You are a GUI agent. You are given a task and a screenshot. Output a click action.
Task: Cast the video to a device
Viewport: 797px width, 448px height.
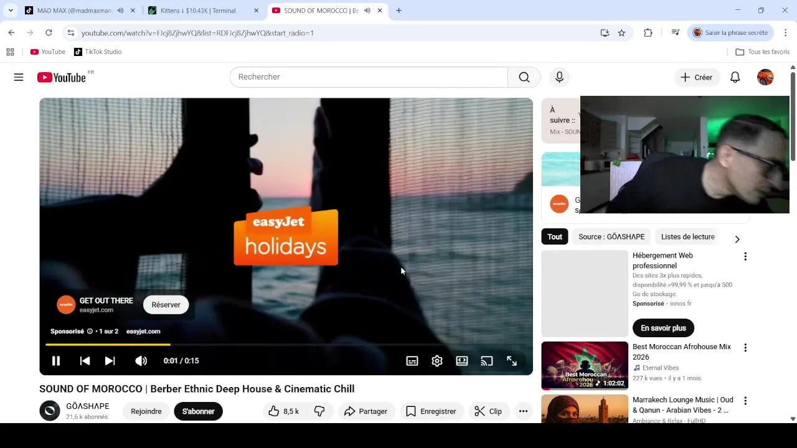coord(487,361)
